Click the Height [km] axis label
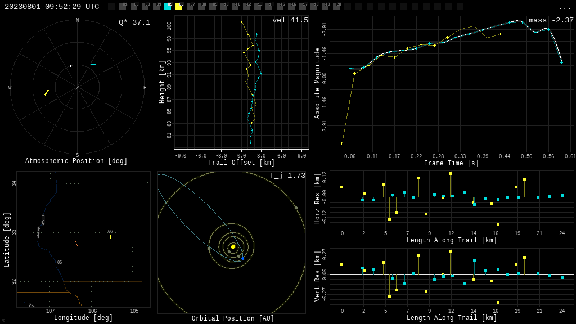Image resolution: width=576 pixels, height=324 pixels. click(162, 82)
